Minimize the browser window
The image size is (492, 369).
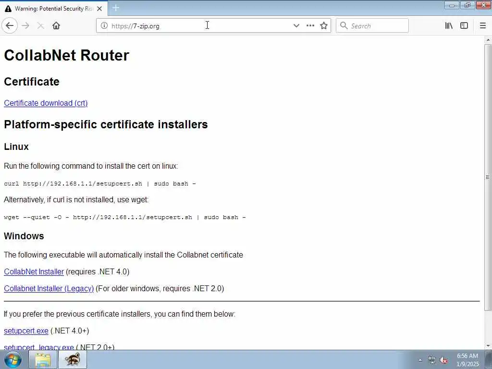tap(452, 5)
